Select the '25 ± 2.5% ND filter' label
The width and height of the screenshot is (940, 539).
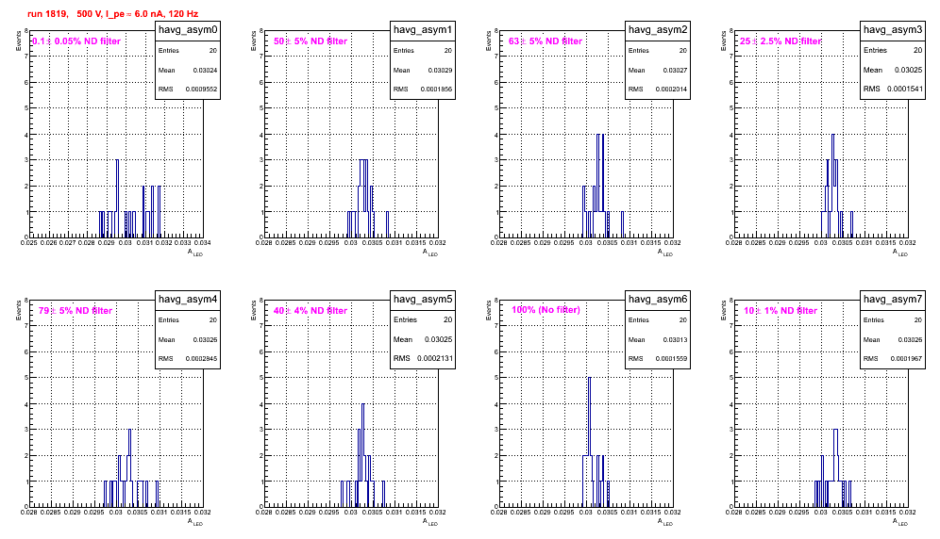pyautogui.click(x=781, y=41)
